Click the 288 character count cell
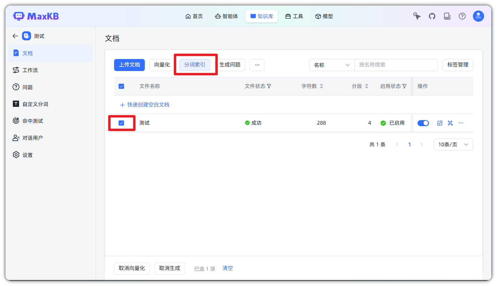This screenshot has width=497, height=286. pyautogui.click(x=321, y=123)
